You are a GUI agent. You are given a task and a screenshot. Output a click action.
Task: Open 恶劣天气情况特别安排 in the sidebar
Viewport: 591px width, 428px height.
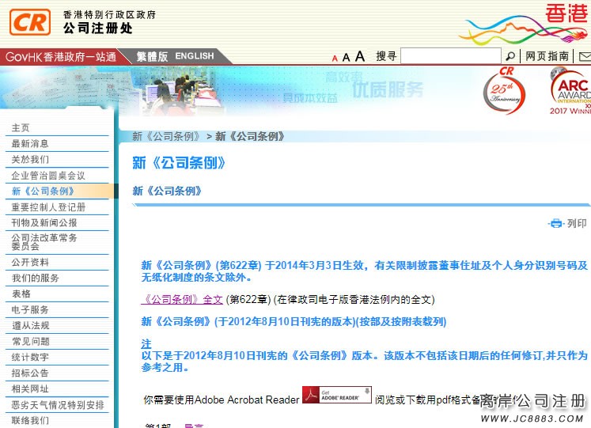coord(57,405)
